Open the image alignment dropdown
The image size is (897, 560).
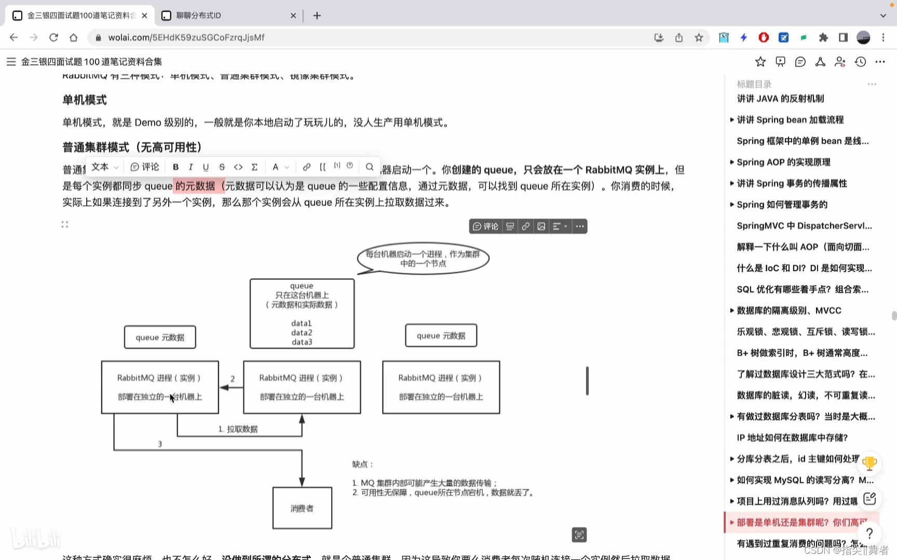pyautogui.click(x=560, y=227)
